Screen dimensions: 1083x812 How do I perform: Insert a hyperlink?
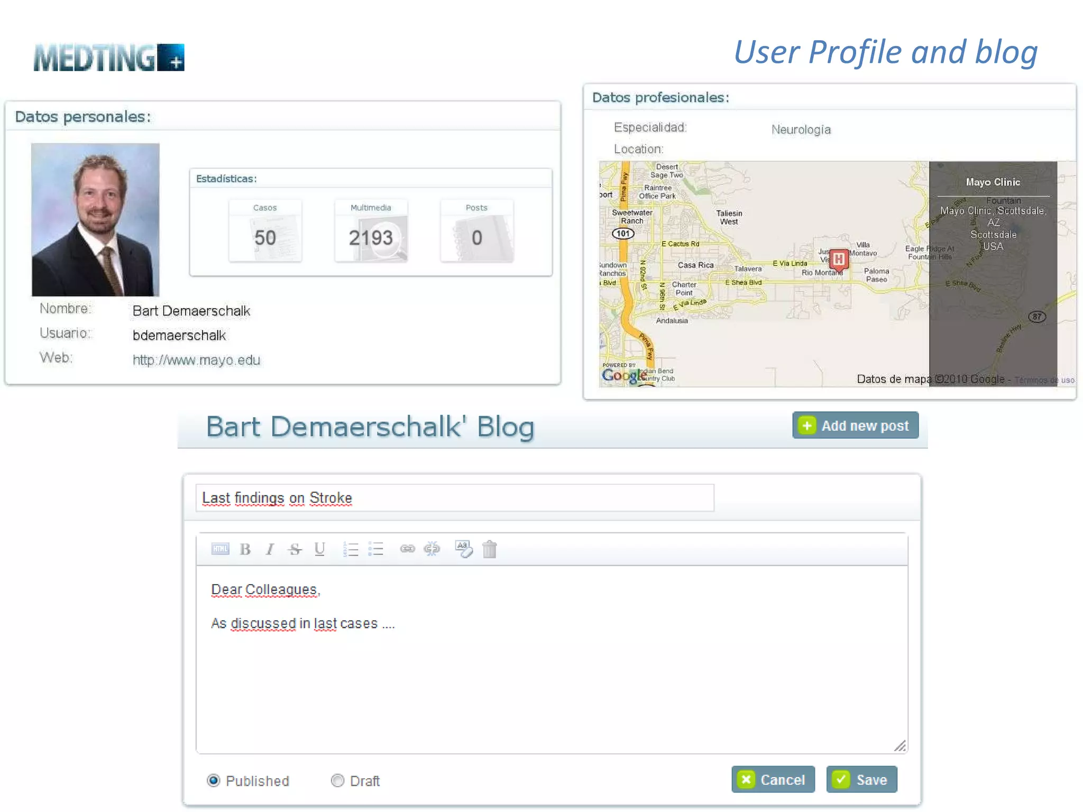(x=407, y=549)
